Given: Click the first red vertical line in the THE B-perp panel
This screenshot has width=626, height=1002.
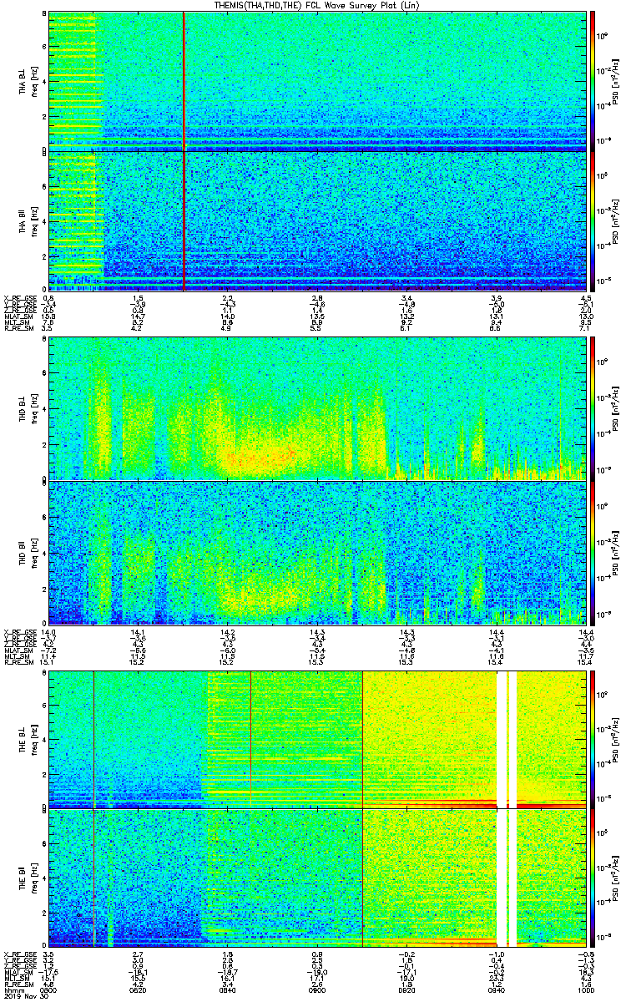Looking at the screenshot, I should [93, 739].
